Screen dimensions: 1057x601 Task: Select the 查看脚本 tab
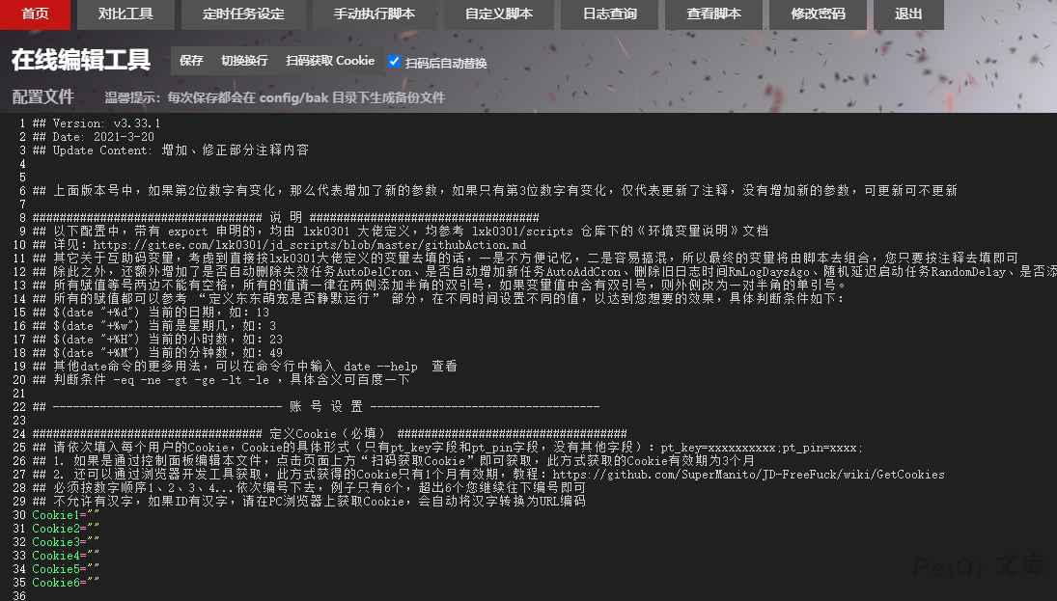click(x=714, y=14)
